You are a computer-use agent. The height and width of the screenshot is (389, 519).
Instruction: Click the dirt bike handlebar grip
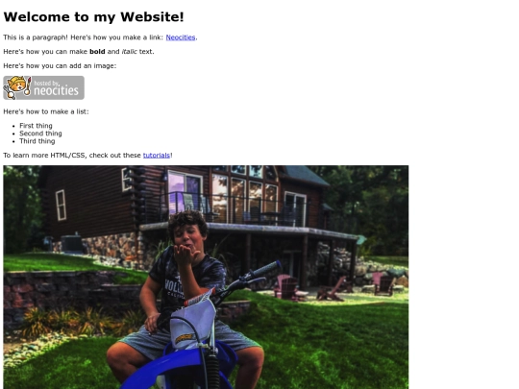coord(265,269)
